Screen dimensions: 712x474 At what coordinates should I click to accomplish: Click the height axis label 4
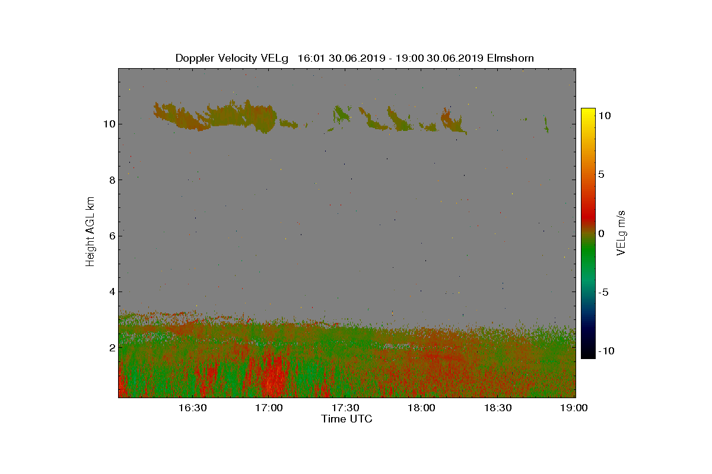pyautogui.click(x=112, y=292)
